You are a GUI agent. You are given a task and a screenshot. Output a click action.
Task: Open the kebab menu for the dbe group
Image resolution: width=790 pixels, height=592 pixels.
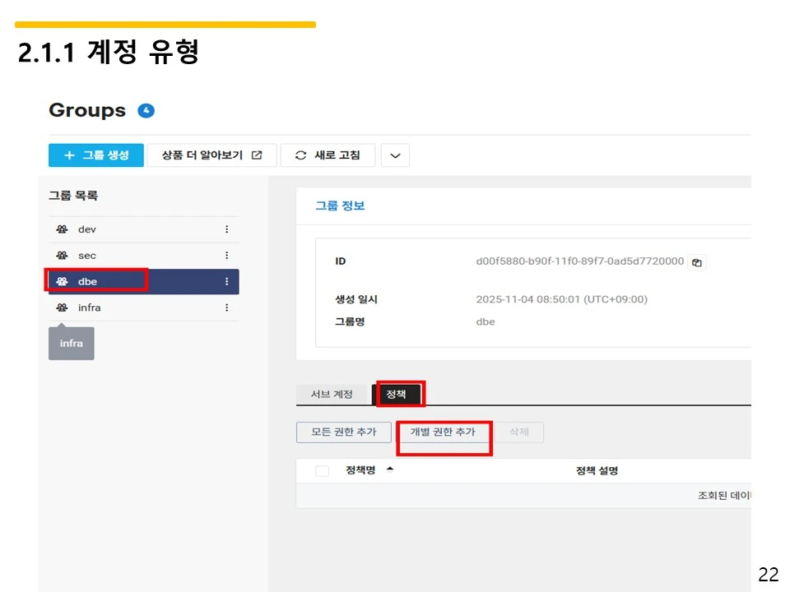click(227, 281)
